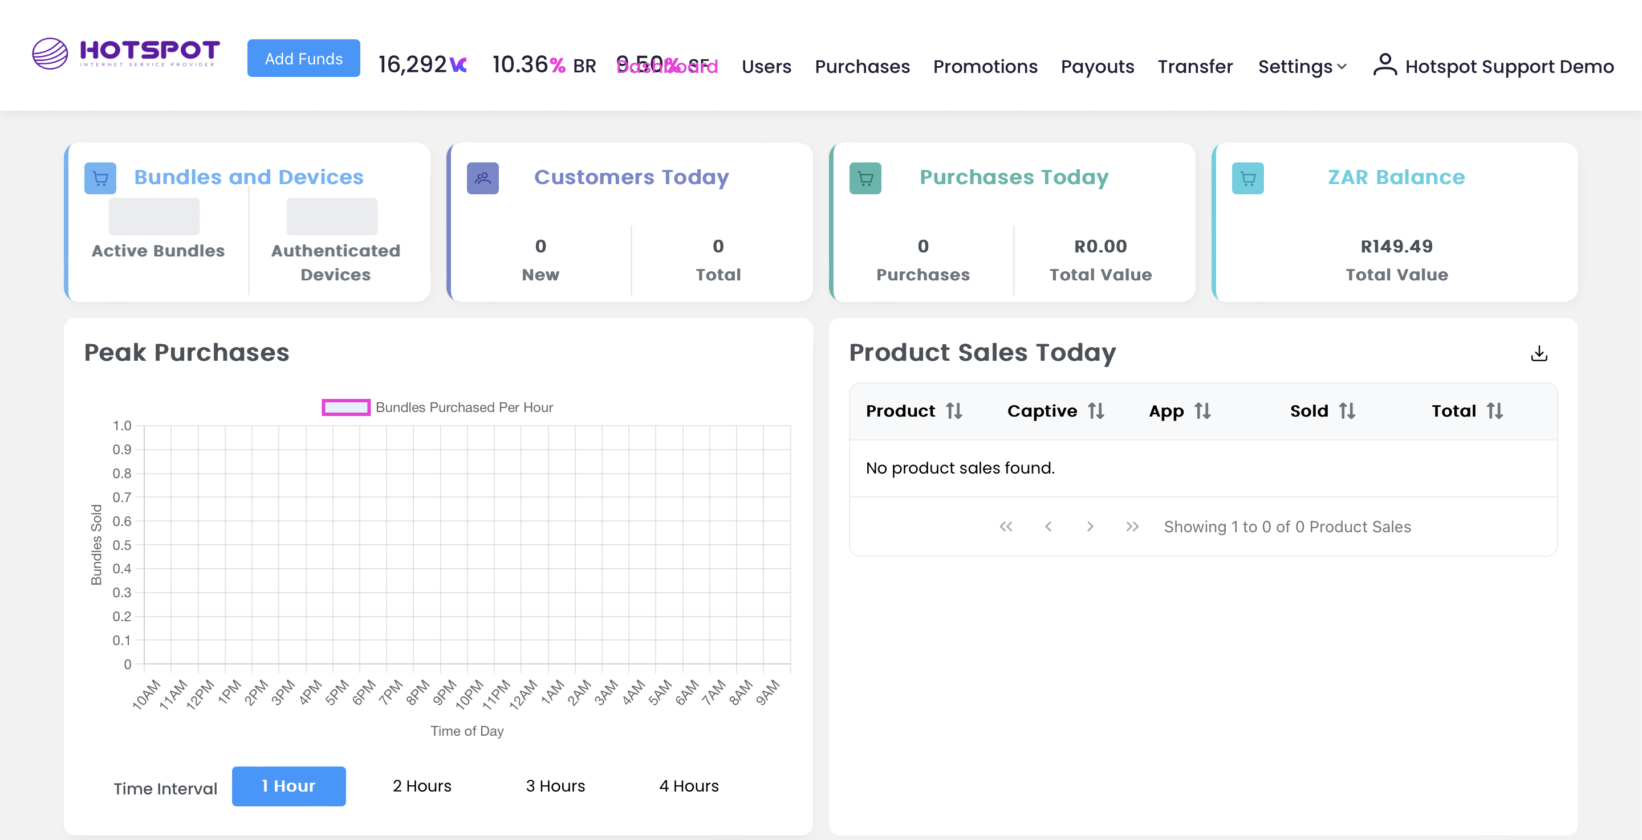
Task: Click the ZAR Balance cart icon
Action: [1247, 178]
